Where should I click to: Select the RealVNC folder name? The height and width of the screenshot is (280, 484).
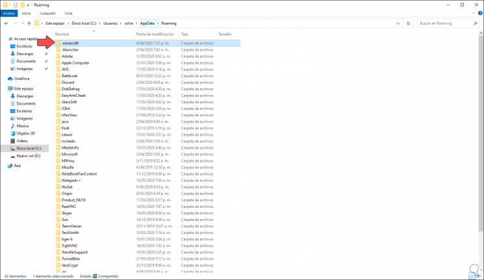(x=68, y=207)
